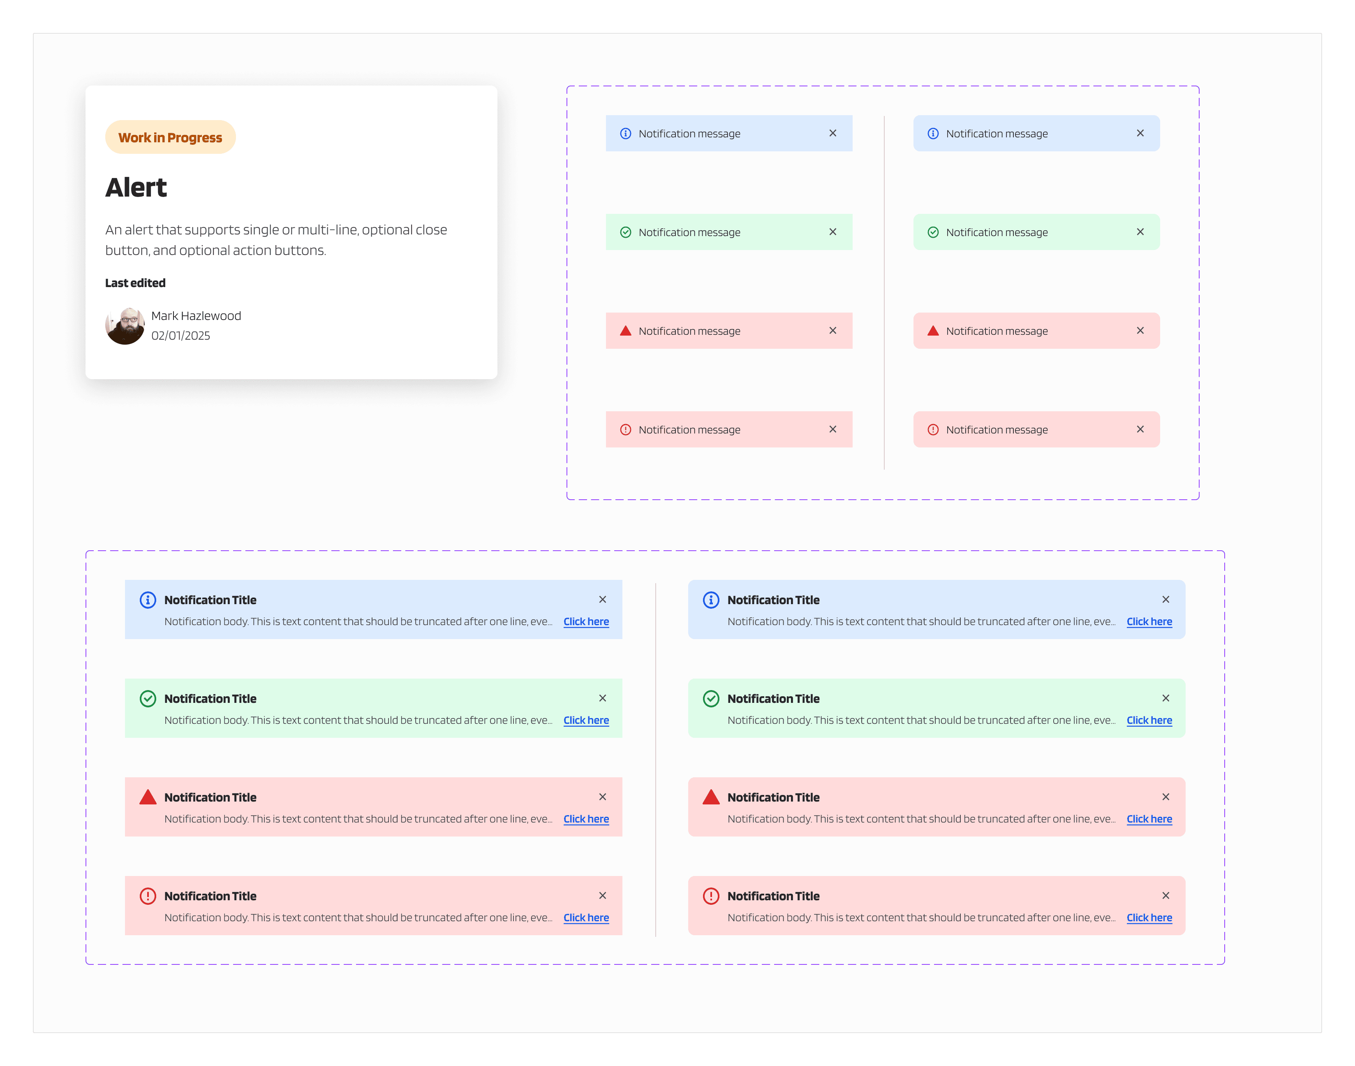This screenshot has height=1066, width=1355.
Task: Click red exclamation circle in rounded Notification Title alert
Action: pyautogui.click(x=710, y=896)
